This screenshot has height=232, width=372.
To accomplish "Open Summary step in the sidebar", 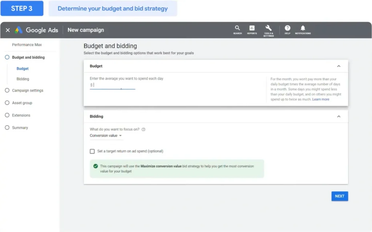I will coord(20,128).
